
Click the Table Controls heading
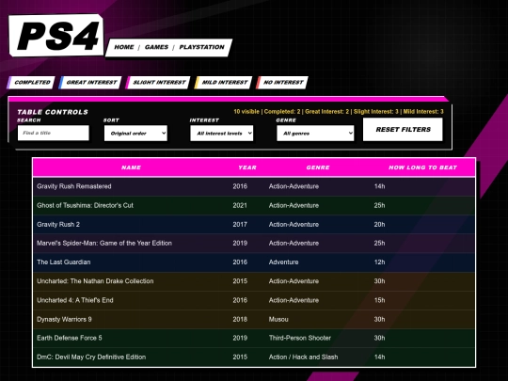point(53,112)
